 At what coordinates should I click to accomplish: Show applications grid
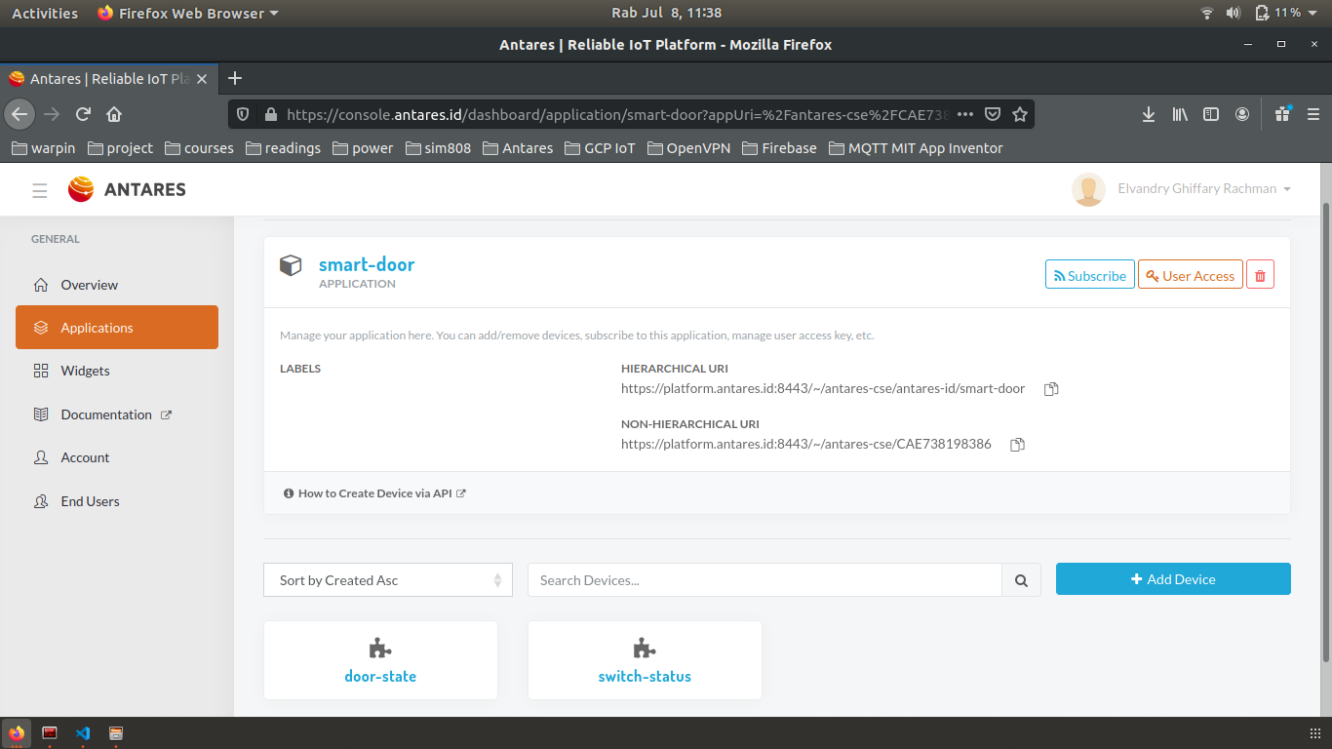(x=1315, y=733)
